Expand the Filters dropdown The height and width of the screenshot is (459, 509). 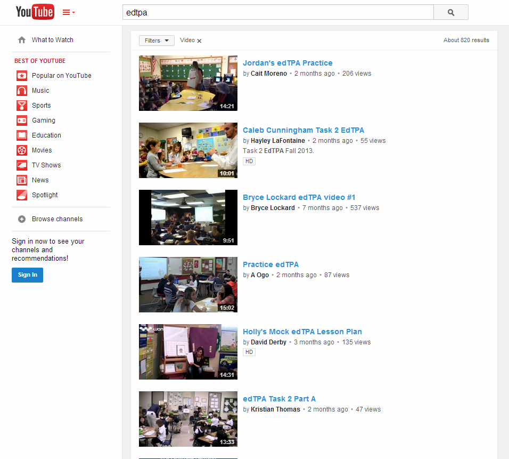(x=157, y=41)
